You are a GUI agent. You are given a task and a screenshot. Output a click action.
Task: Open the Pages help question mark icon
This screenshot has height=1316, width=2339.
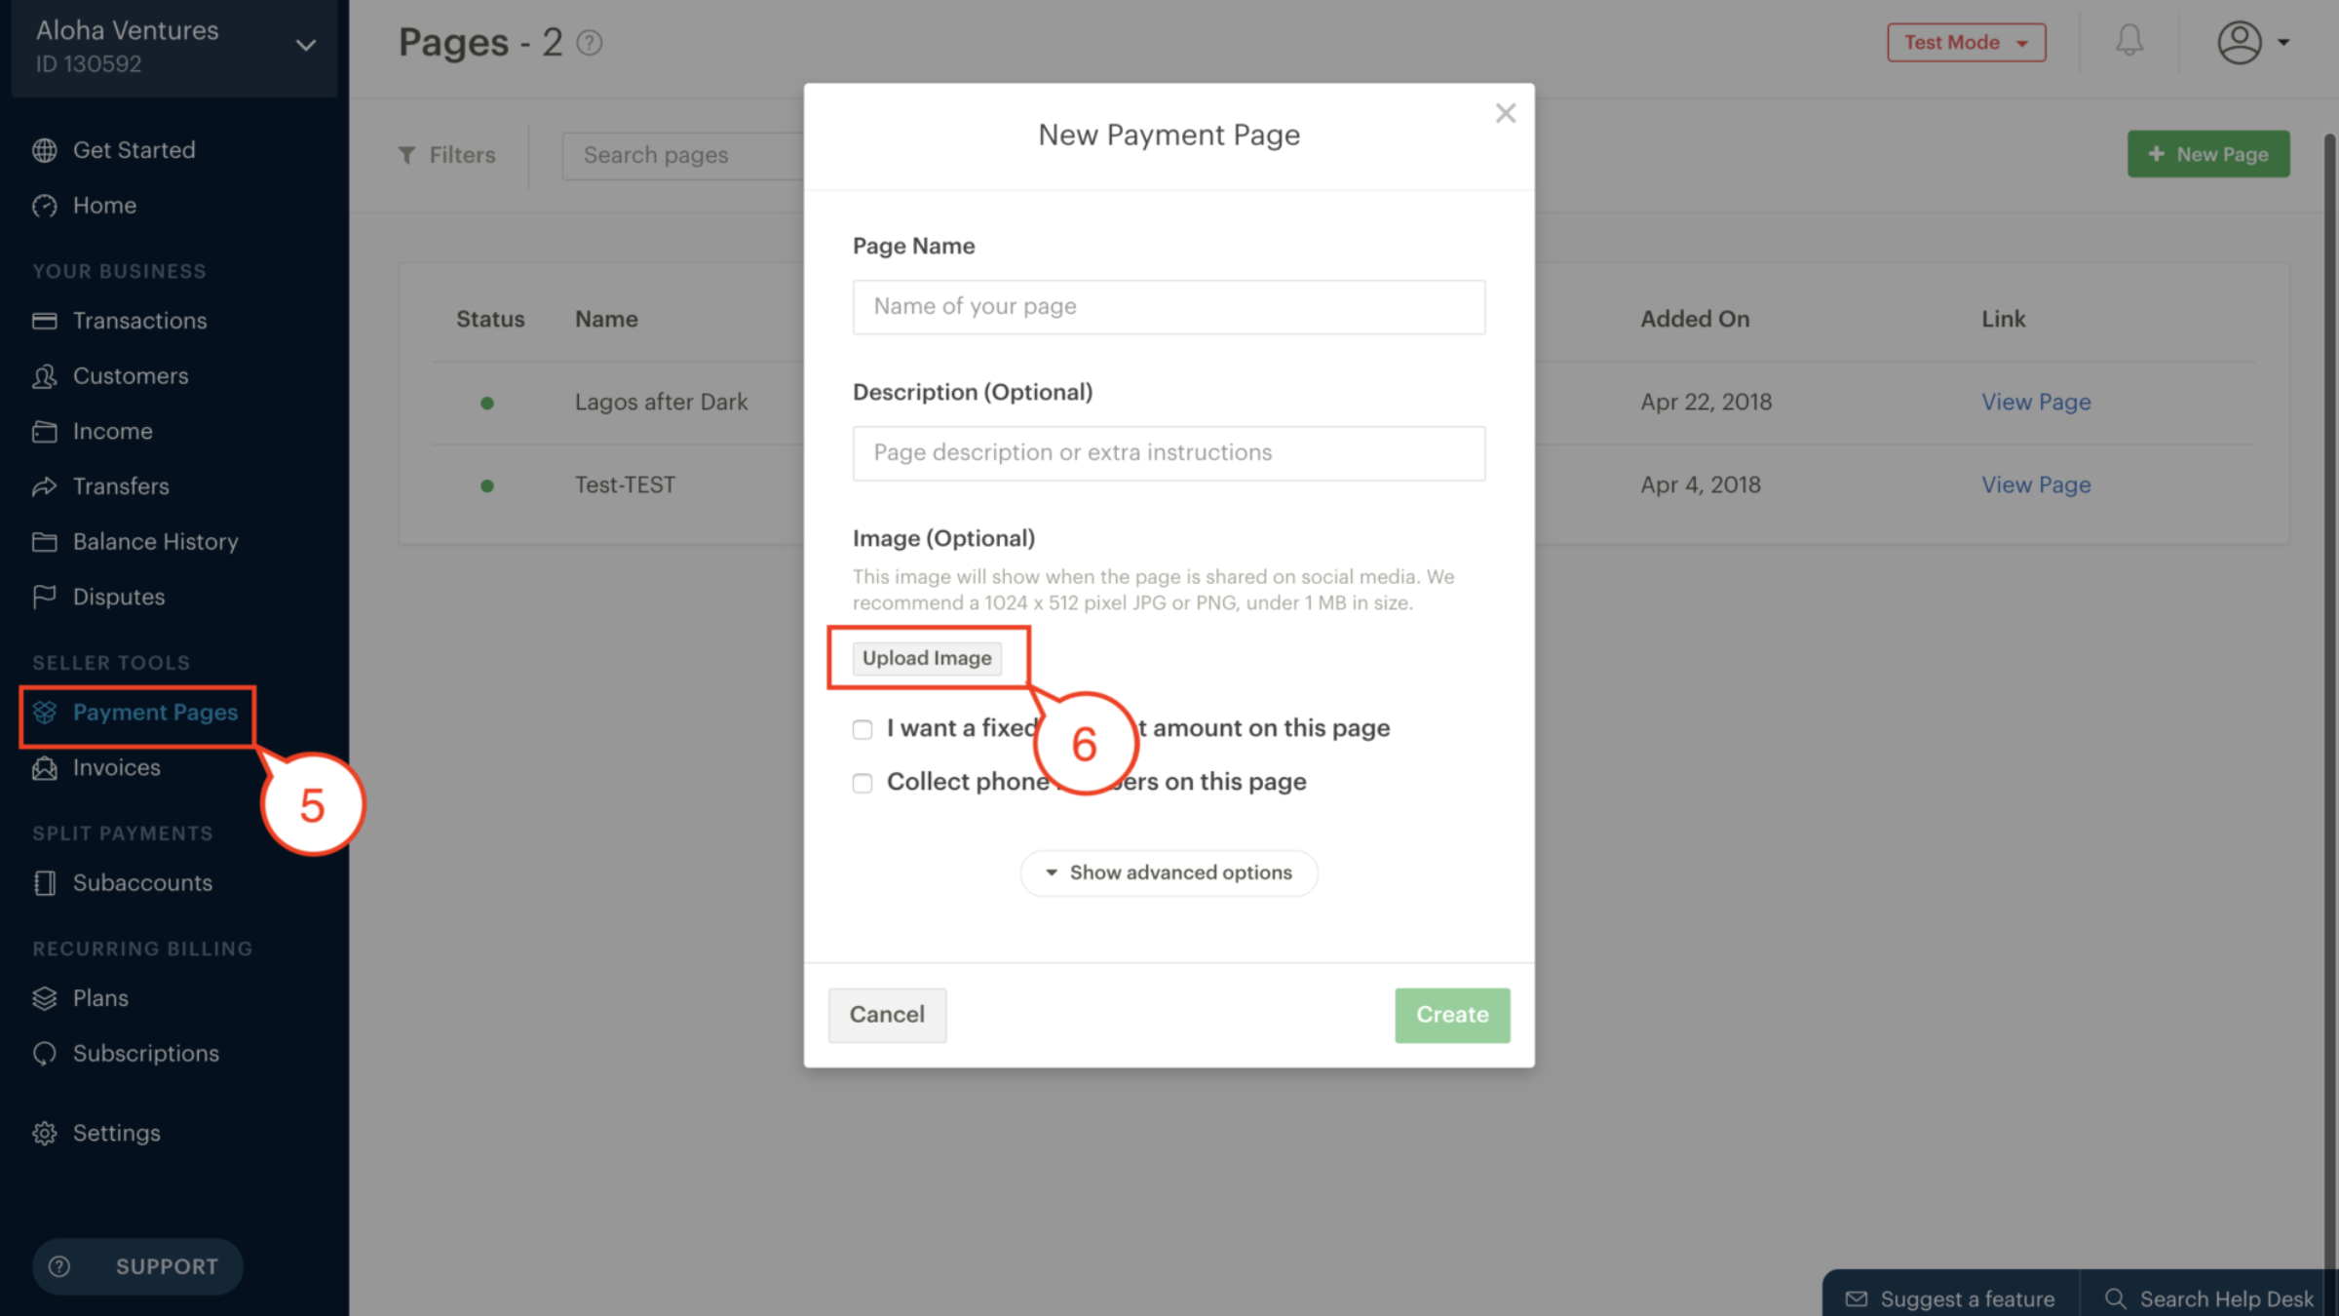[x=589, y=42]
